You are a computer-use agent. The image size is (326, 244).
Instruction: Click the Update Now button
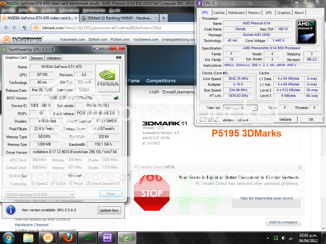(x=109, y=210)
